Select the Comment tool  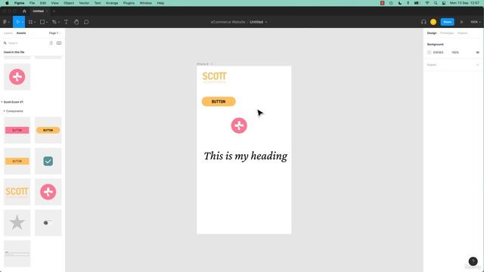[86, 22]
